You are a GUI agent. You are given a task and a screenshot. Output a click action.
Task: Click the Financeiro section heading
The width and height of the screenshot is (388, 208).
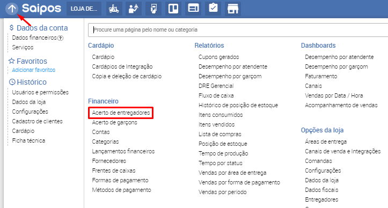coord(103,101)
